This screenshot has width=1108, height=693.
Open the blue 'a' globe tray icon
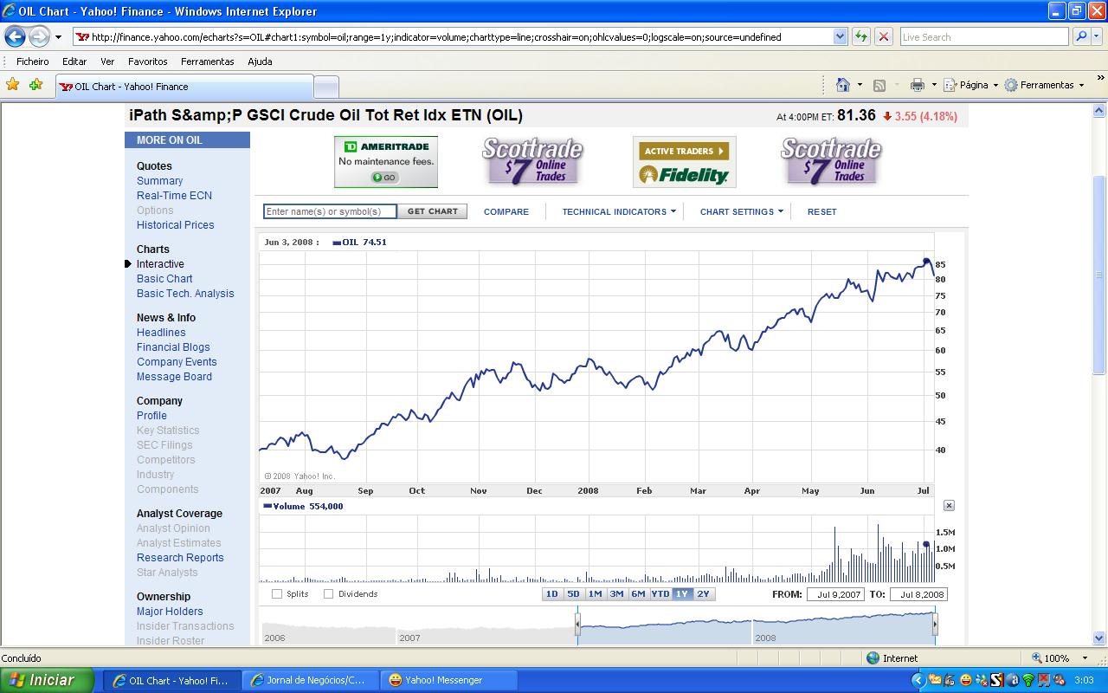(1013, 680)
